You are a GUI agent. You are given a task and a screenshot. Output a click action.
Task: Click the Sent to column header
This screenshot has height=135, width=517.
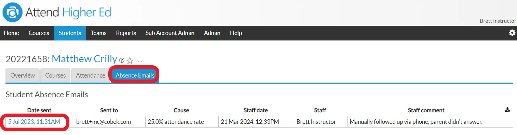point(109,110)
